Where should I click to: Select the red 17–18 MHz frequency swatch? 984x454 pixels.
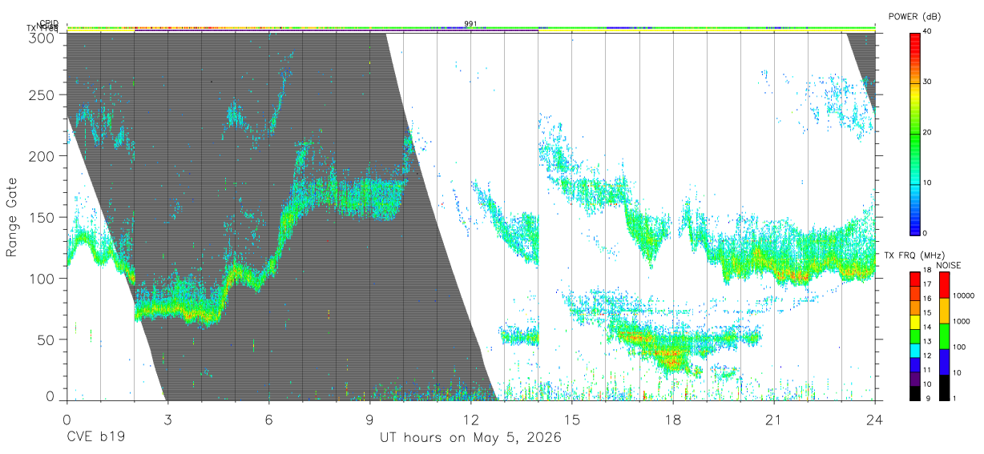(915, 279)
